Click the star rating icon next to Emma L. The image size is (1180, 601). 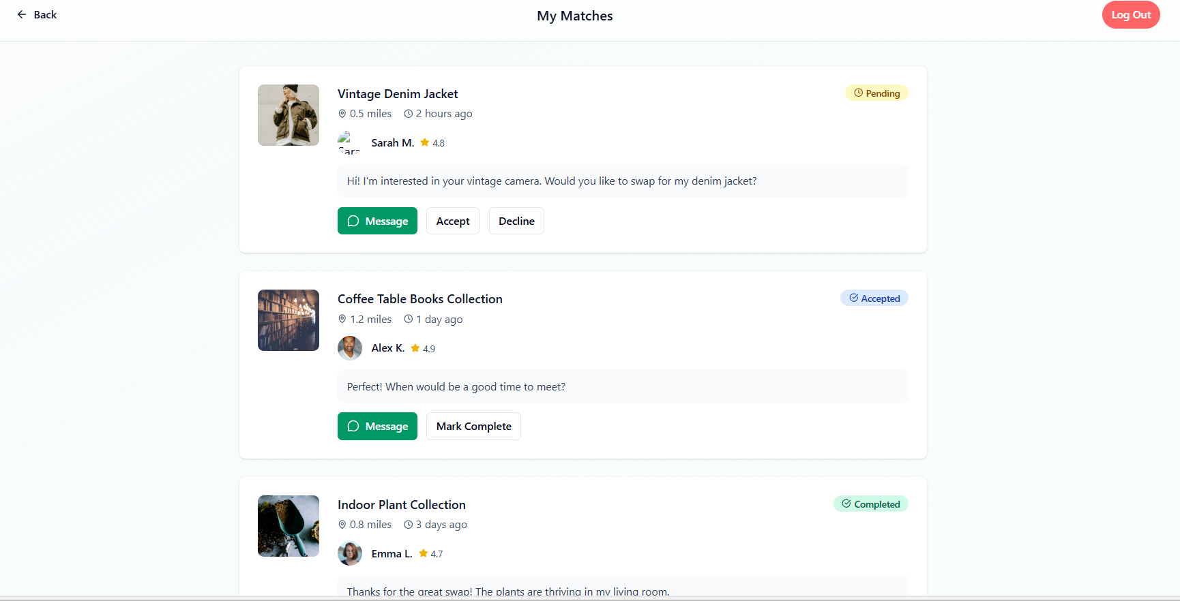pyautogui.click(x=424, y=553)
